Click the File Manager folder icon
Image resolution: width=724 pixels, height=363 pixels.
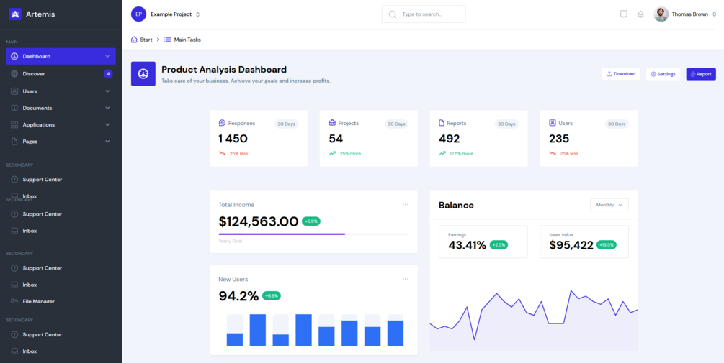coord(14,301)
